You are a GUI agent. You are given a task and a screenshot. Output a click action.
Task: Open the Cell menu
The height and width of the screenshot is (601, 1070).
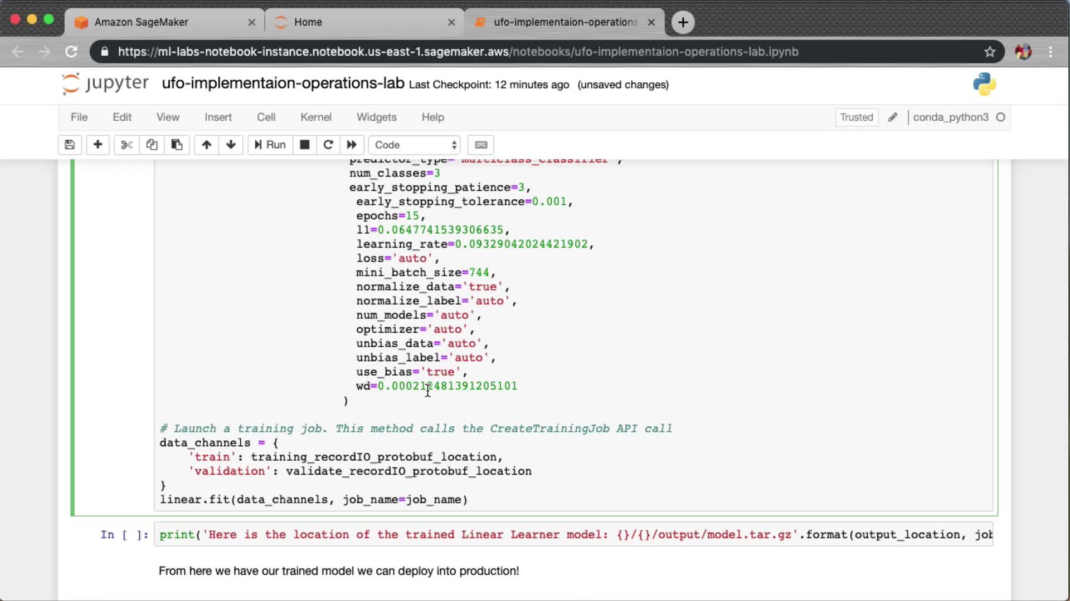[266, 117]
